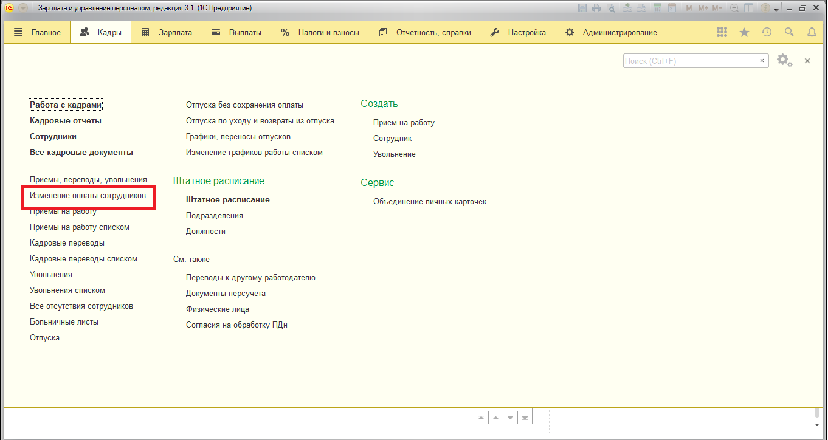828x440 pixels.
Task: Create new Сотрудник
Action: coord(393,138)
